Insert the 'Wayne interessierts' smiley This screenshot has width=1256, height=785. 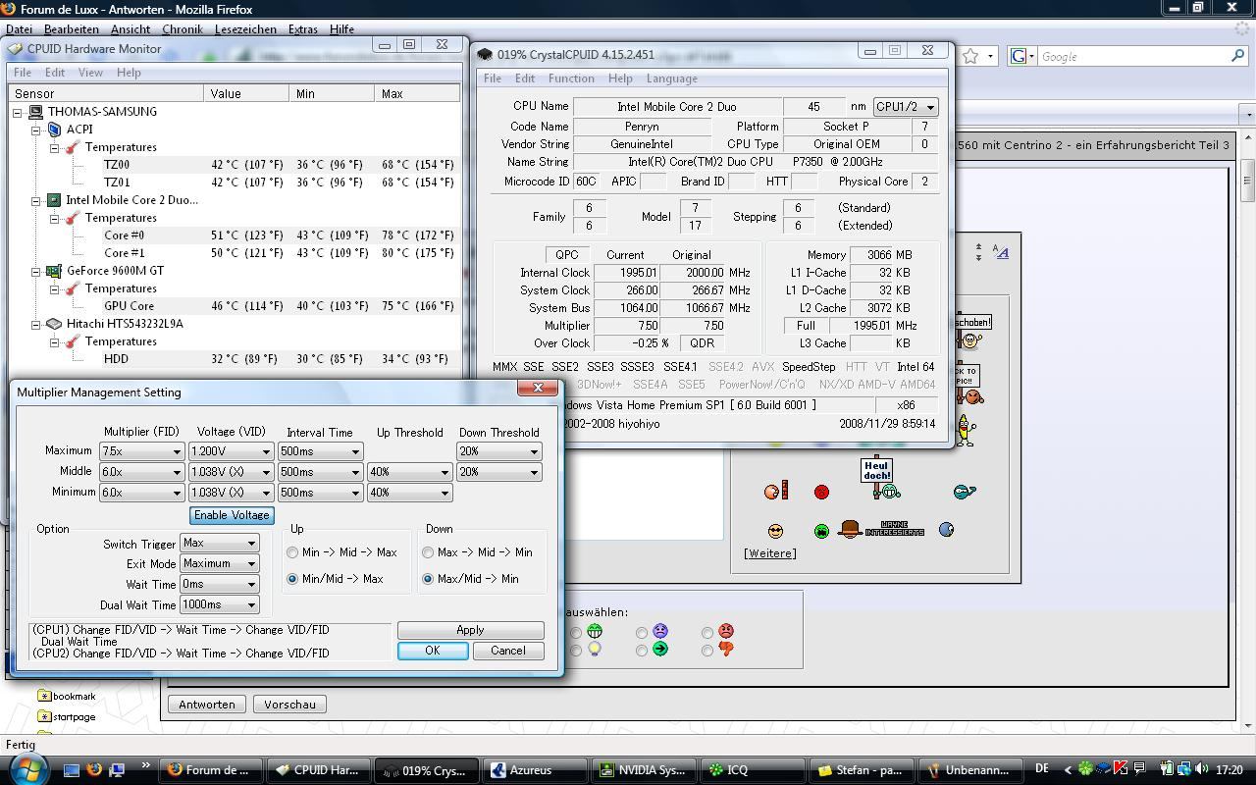893,529
